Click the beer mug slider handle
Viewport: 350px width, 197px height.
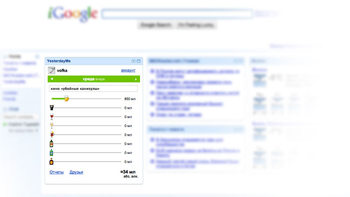[67, 99]
